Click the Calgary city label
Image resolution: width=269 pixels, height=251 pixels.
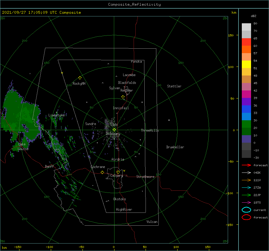tap(117, 175)
